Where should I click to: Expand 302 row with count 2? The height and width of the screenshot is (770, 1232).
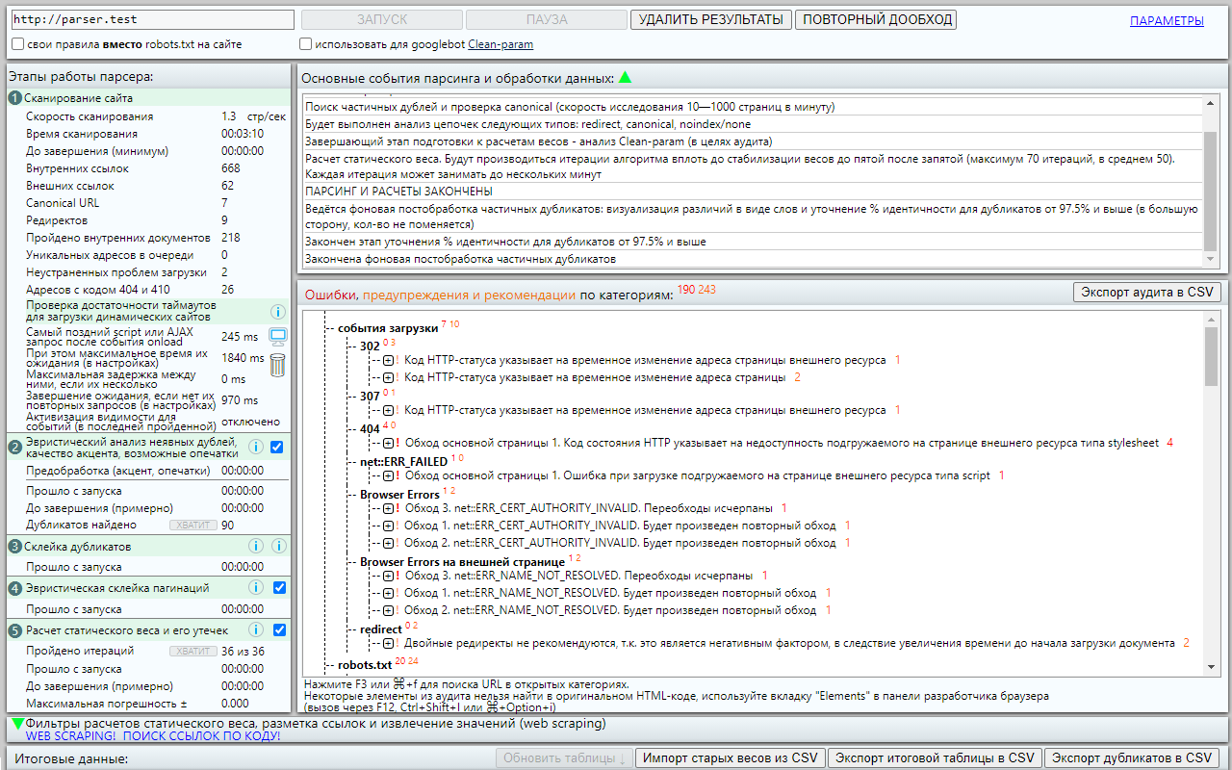click(388, 377)
